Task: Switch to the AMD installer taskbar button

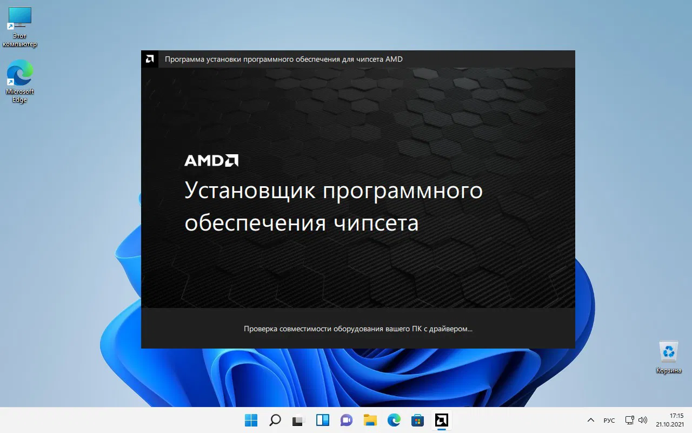Action: (442, 420)
